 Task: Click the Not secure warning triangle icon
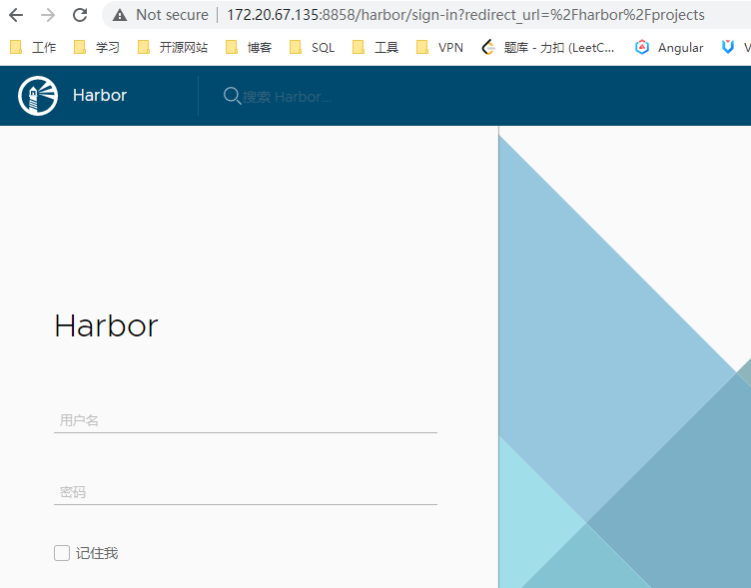[120, 15]
